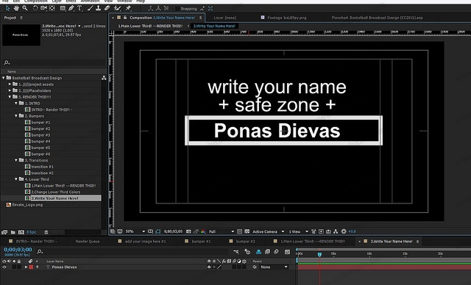Collapse the 2. Bumpers folder

click(x=16, y=115)
